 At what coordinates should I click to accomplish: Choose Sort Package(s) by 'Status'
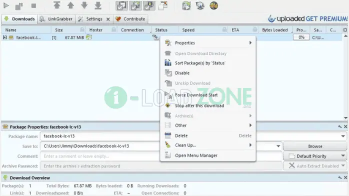[x=208, y=63]
